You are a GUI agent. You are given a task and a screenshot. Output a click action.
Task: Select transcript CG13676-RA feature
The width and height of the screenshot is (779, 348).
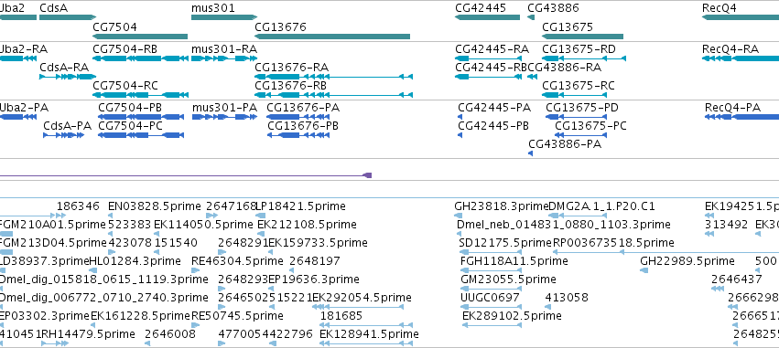tap(333, 77)
